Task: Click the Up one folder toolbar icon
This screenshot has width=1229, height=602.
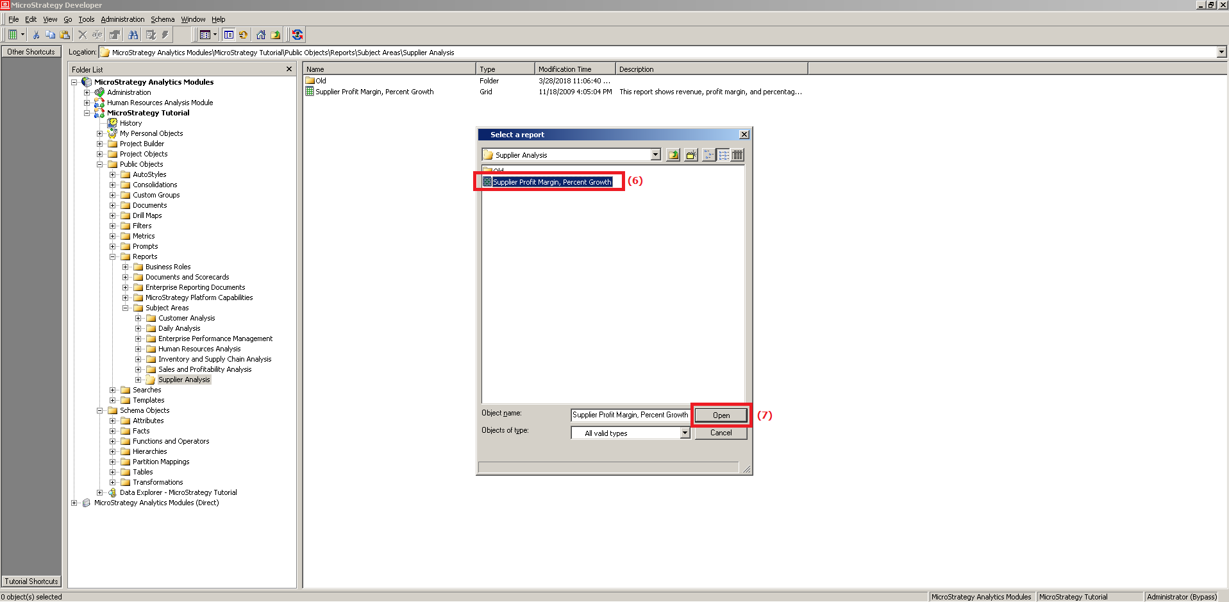Action: coord(276,35)
